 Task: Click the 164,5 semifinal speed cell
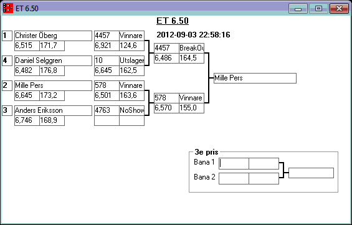pyautogui.click(x=191, y=58)
